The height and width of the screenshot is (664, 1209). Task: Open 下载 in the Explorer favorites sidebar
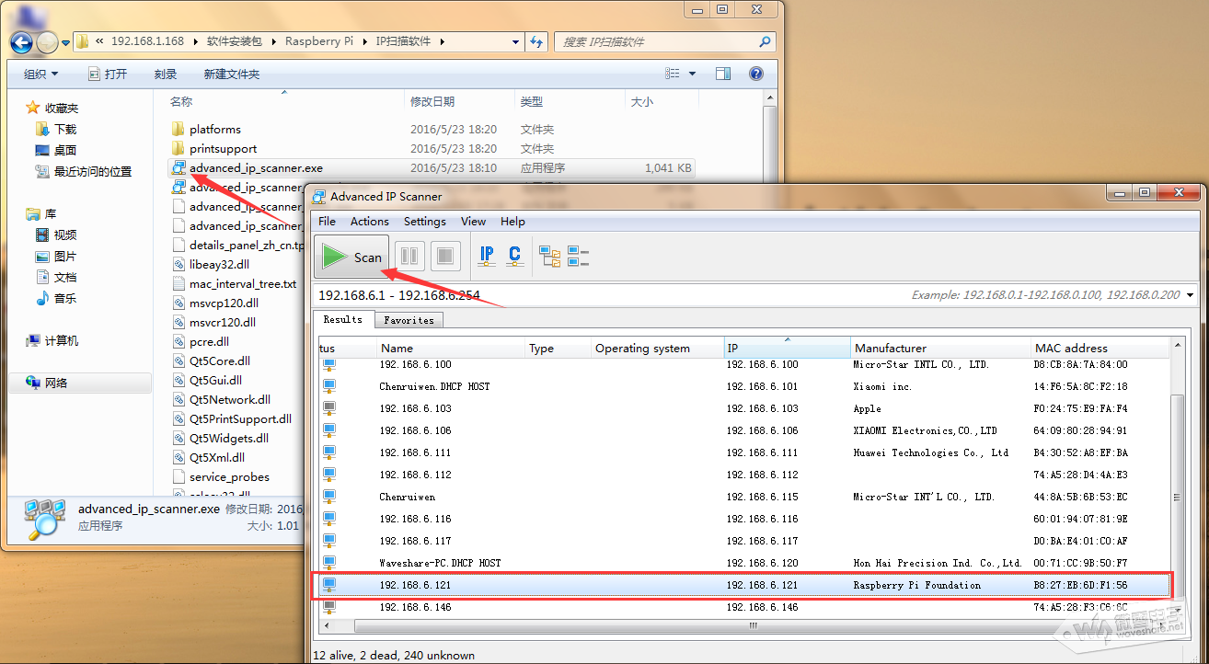coord(65,129)
